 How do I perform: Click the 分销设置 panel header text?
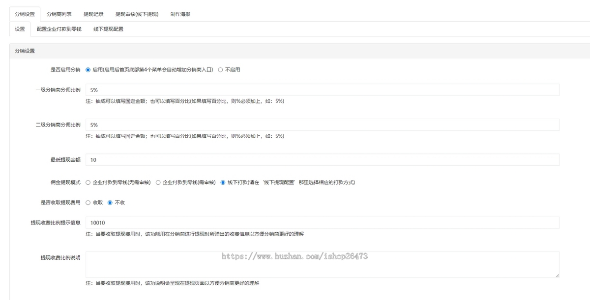[x=25, y=51]
